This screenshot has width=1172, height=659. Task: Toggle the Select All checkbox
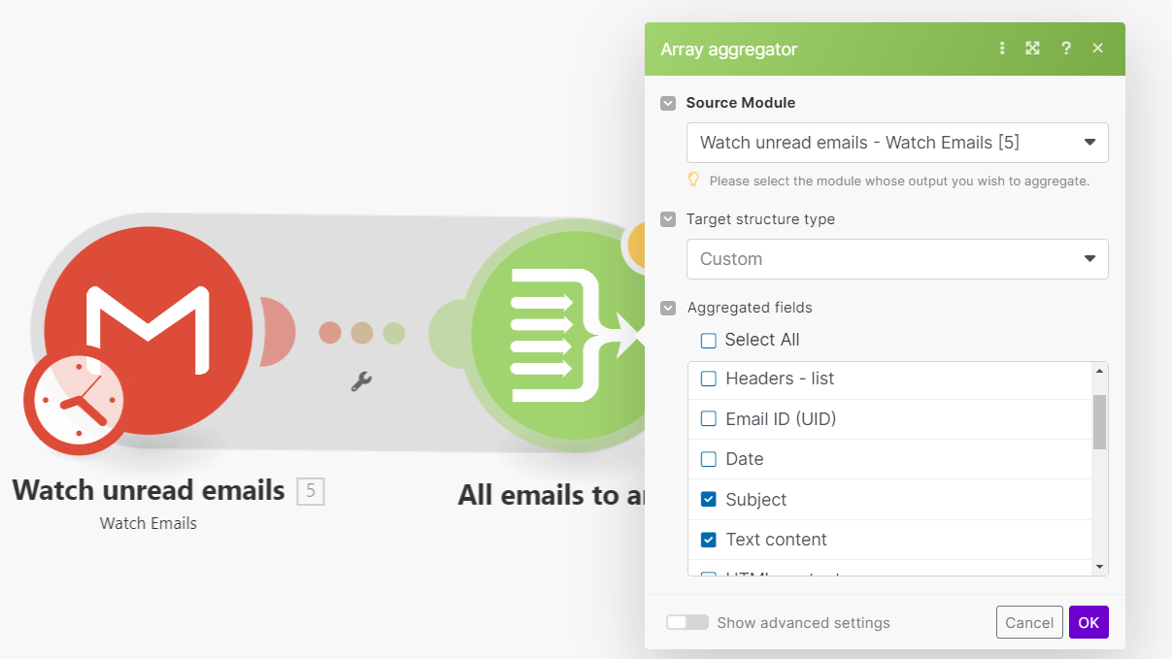[709, 341]
